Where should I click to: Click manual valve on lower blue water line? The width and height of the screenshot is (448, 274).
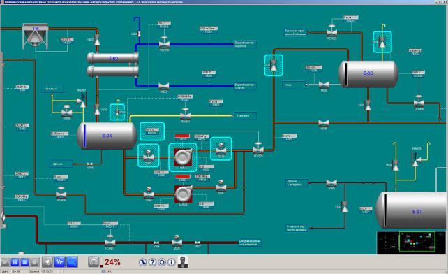(x=164, y=86)
